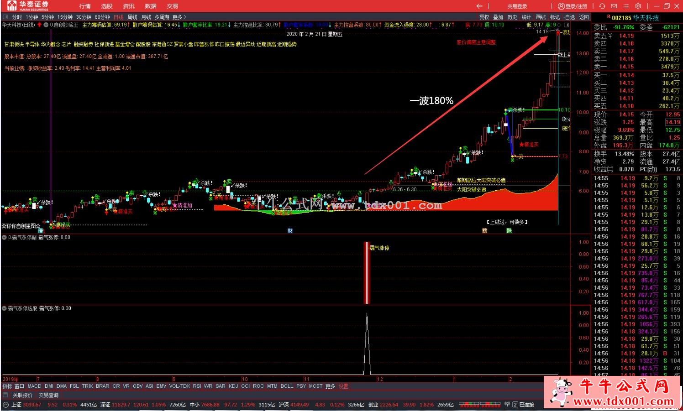Select the RSI indicator tab
Viewport: 683px width, 411px height.
pos(197,386)
